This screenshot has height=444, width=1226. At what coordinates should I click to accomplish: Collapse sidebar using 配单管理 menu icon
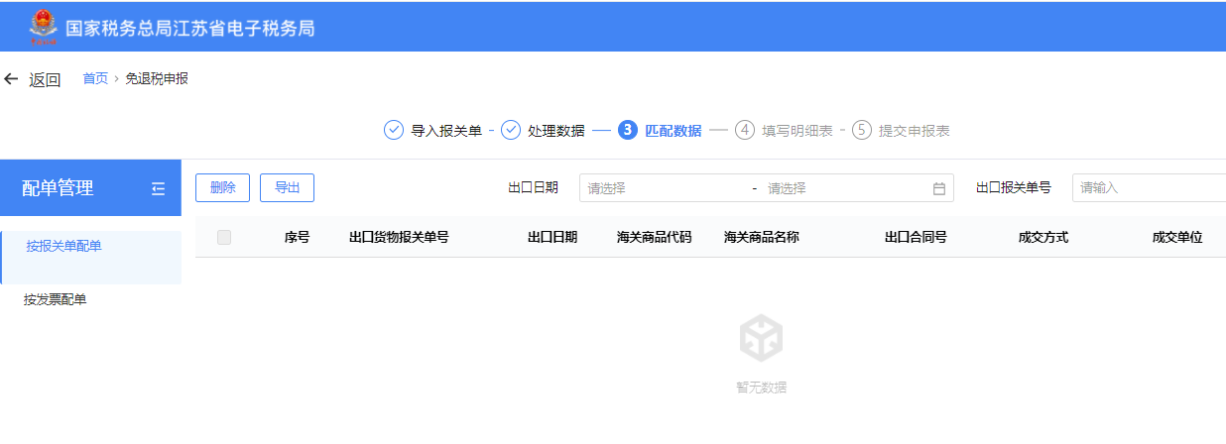point(159,188)
